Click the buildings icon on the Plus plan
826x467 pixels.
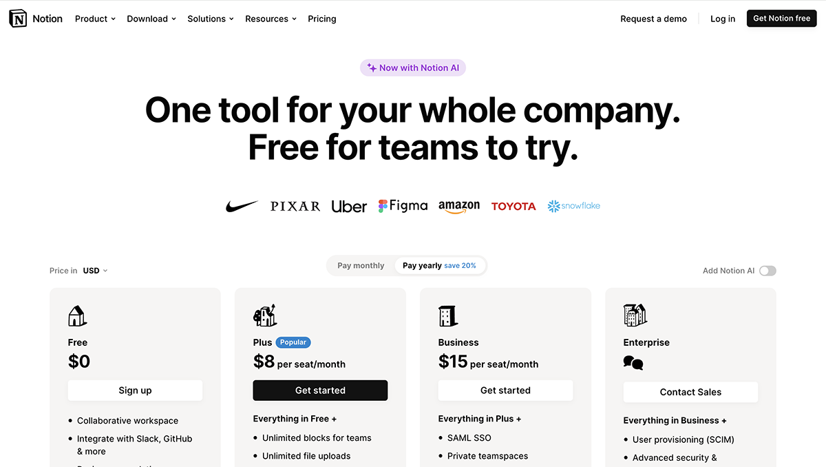[265, 315]
